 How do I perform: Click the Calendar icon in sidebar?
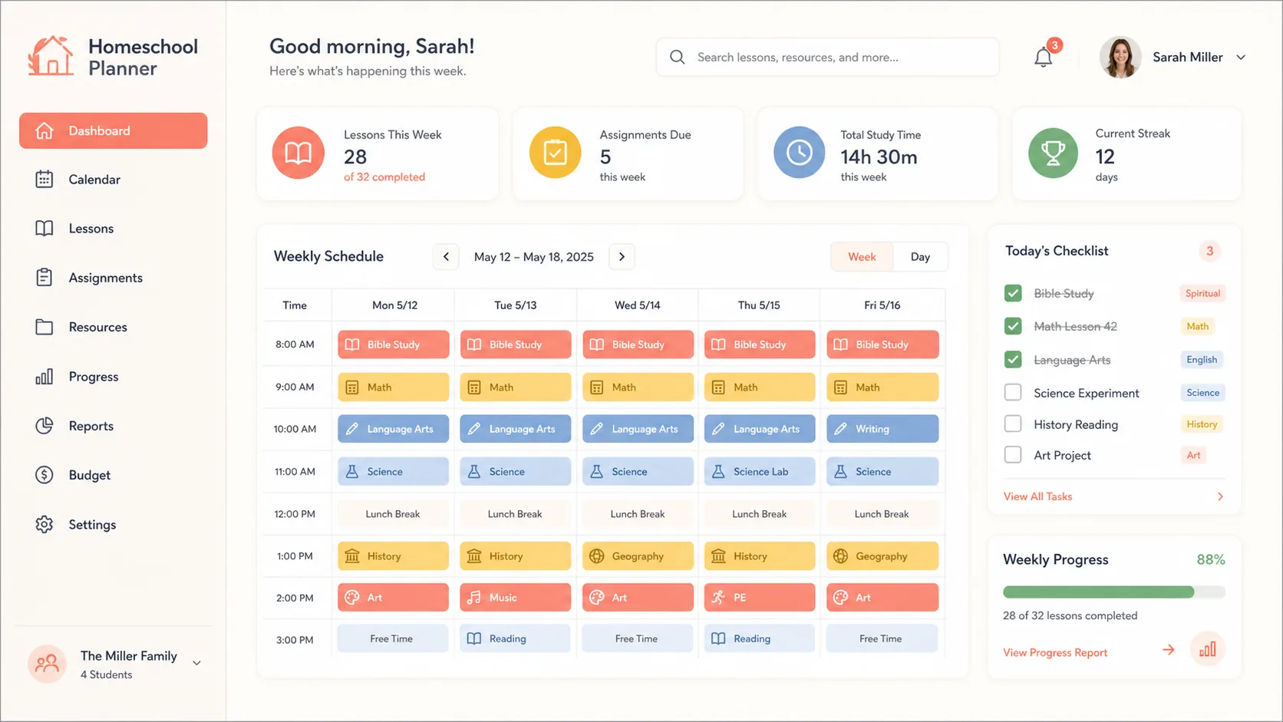tap(45, 180)
